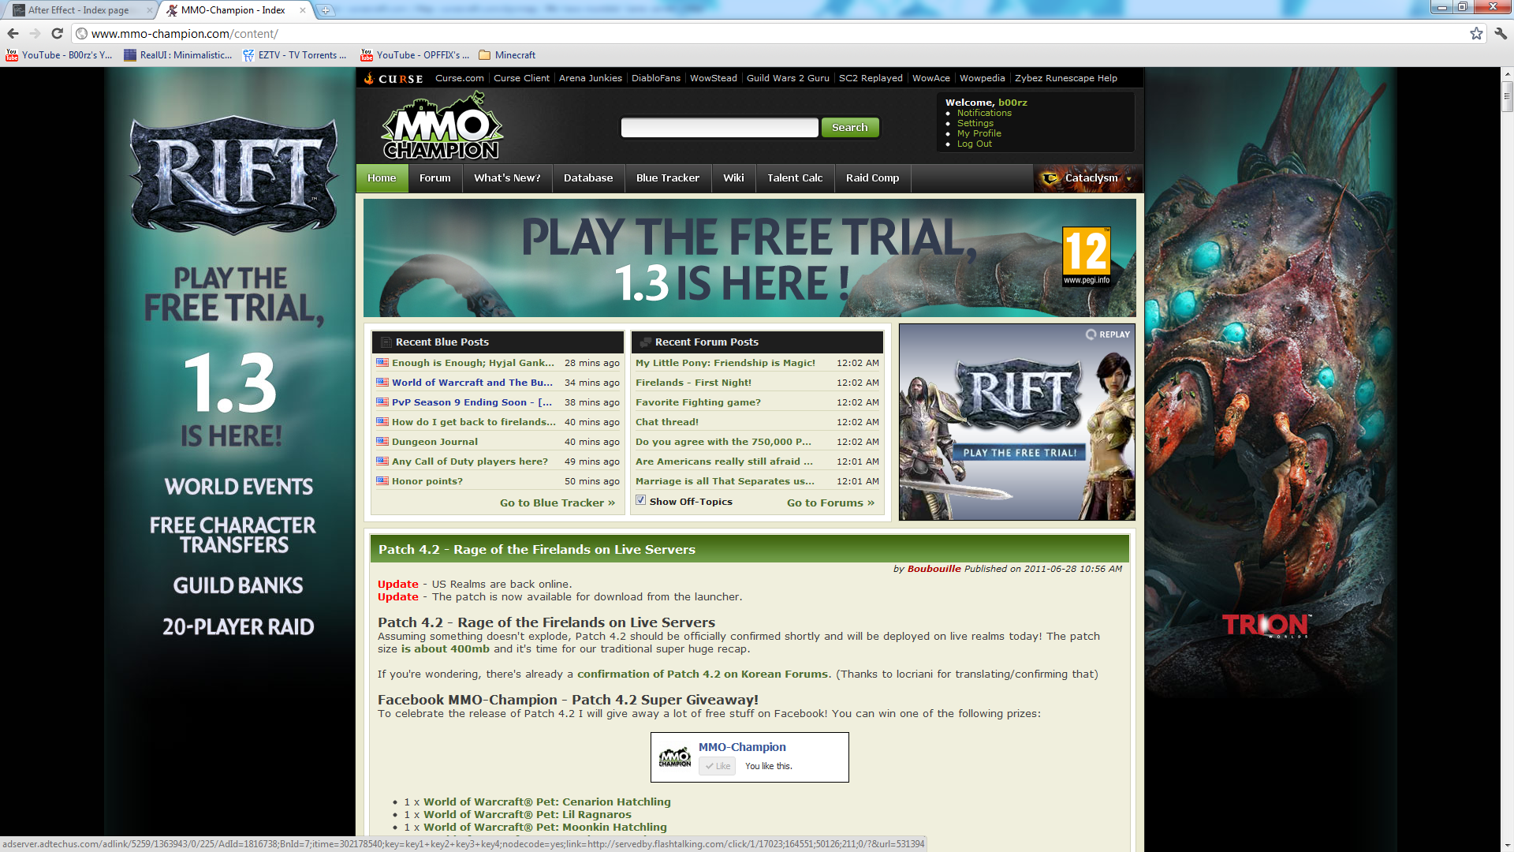Bookmark page with the star icon
Image resolution: width=1514 pixels, height=852 pixels.
click(1476, 33)
